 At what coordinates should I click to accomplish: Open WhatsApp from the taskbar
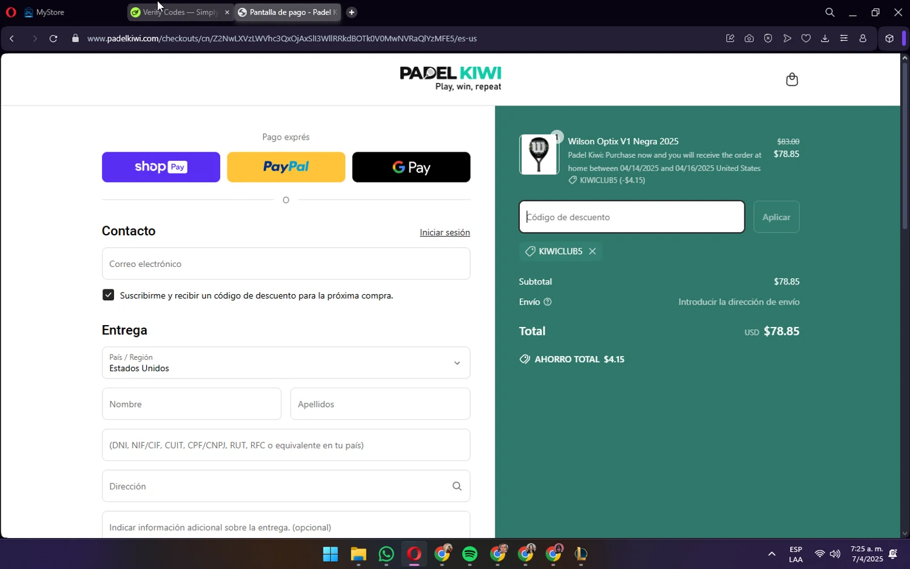pyautogui.click(x=386, y=554)
